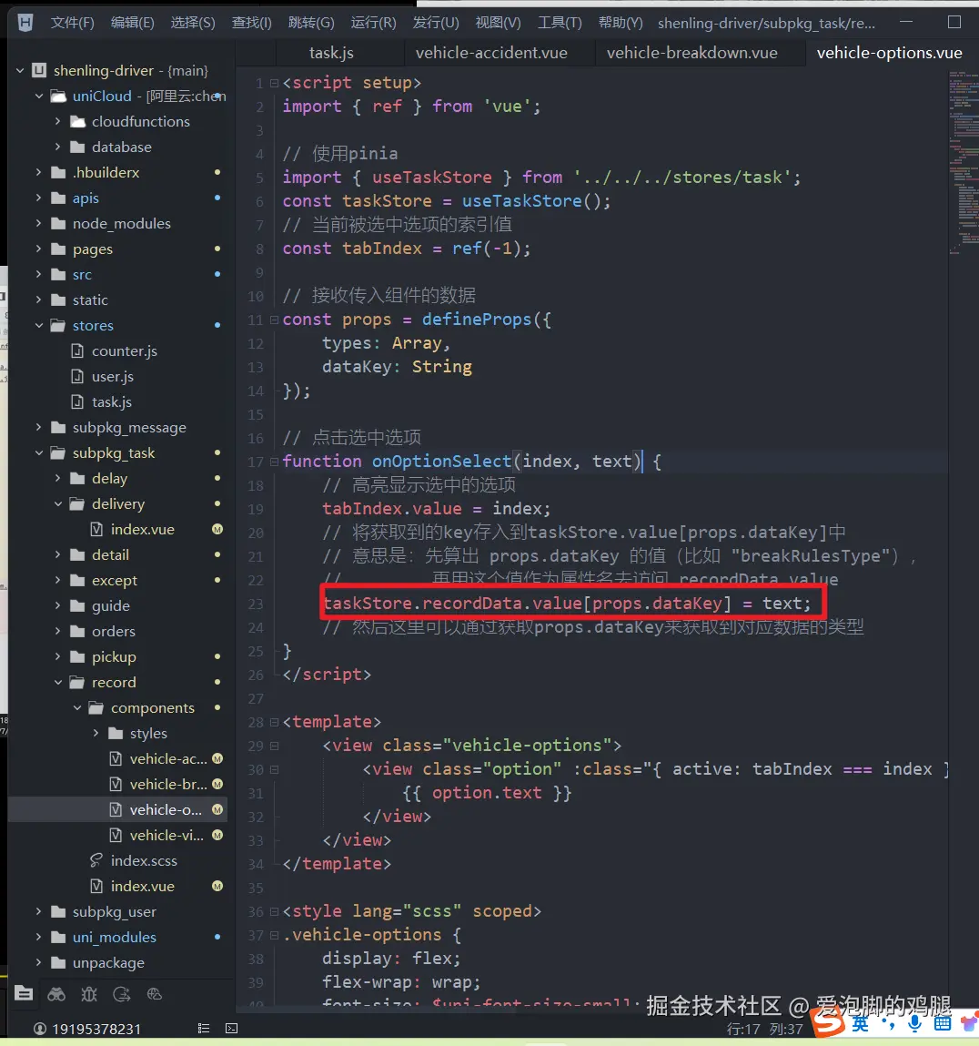The height and width of the screenshot is (1046, 979).
Task: Open vehicle-ac... file in components
Action: (168, 758)
